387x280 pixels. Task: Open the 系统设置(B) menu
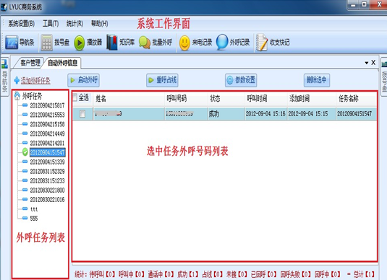point(22,24)
